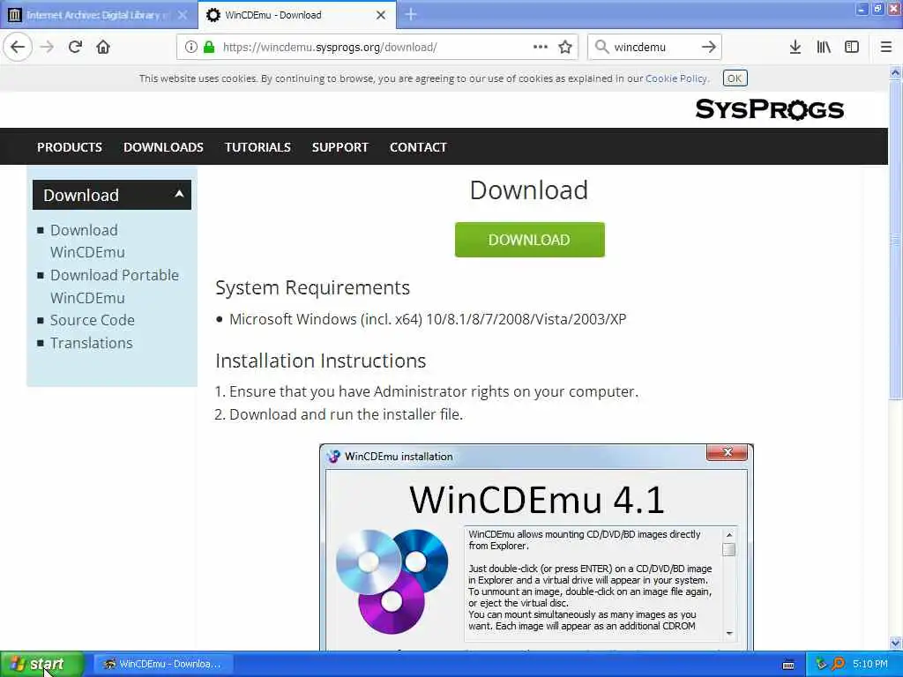Image resolution: width=903 pixels, height=677 pixels.
Task: Go back to the previous page
Action: click(18, 48)
